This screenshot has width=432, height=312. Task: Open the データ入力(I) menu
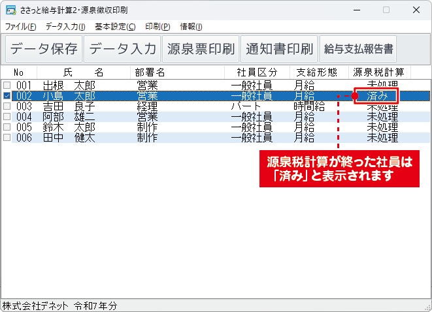pyautogui.click(x=65, y=27)
